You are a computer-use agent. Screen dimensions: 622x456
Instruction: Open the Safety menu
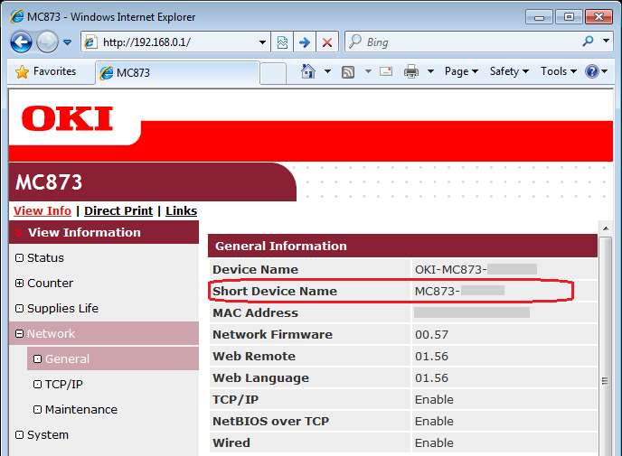pyautogui.click(x=509, y=71)
